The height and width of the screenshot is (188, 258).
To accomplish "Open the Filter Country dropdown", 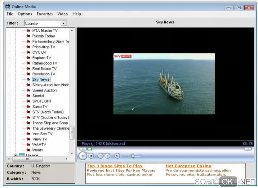I will tap(63, 23).
